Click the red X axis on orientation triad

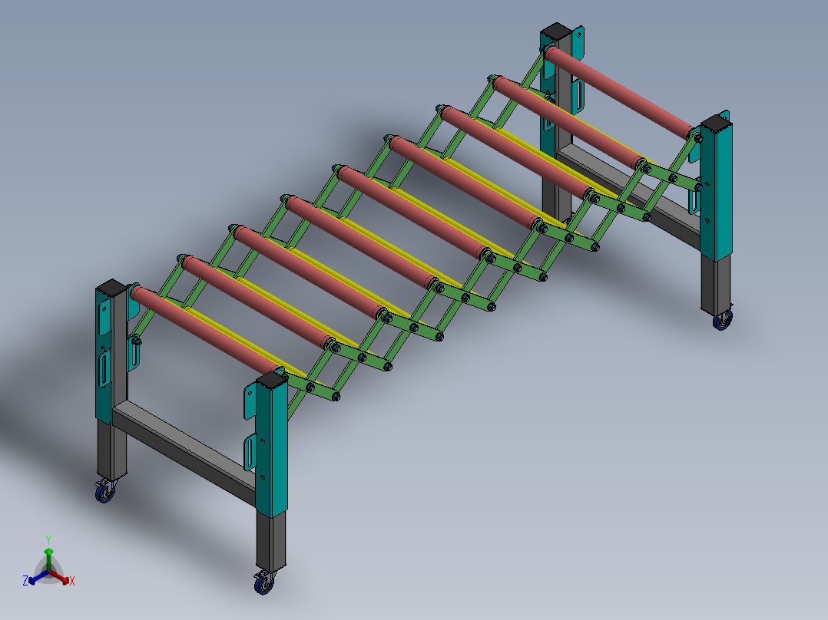coord(60,577)
